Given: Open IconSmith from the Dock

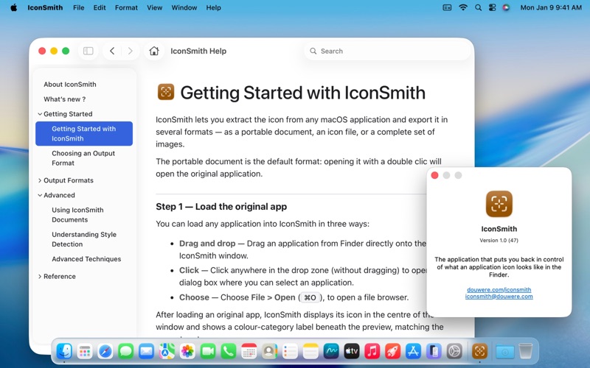Looking at the screenshot, I should pyautogui.click(x=480, y=352).
